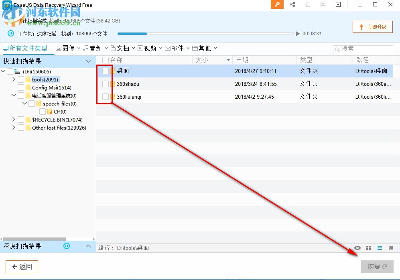Expand the 图像 file type dropdown

(x=79, y=48)
